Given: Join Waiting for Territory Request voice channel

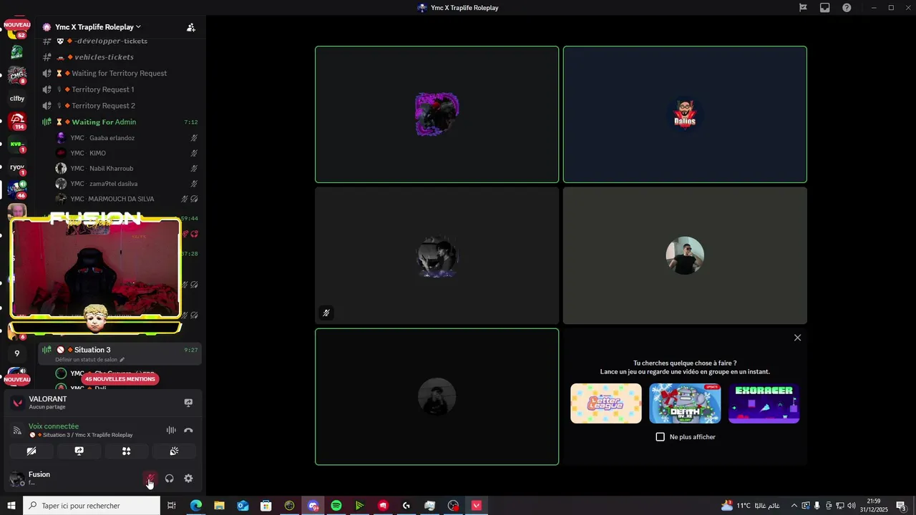Looking at the screenshot, I should pyautogui.click(x=120, y=73).
